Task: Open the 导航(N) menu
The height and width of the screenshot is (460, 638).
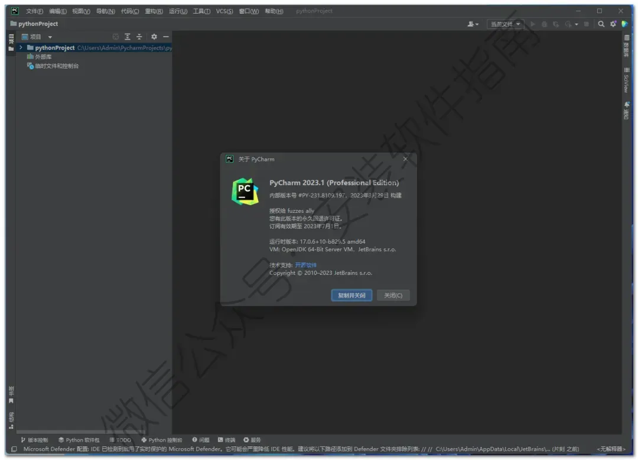Action: coord(105,11)
